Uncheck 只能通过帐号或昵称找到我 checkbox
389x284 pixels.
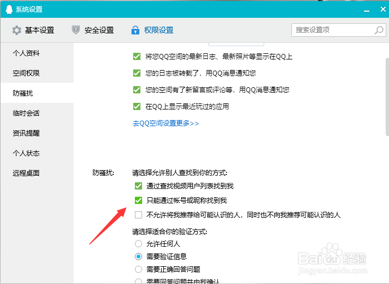138,200
